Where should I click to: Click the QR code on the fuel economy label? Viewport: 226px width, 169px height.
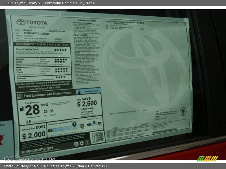[99, 137]
